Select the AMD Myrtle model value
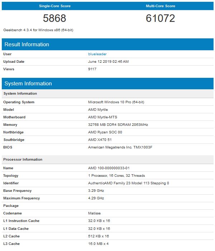The height and width of the screenshot is (251, 215). (x=98, y=110)
